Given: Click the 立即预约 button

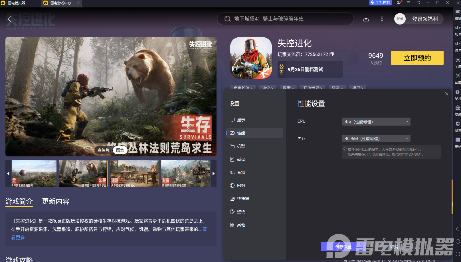Looking at the screenshot, I should 417,58.
